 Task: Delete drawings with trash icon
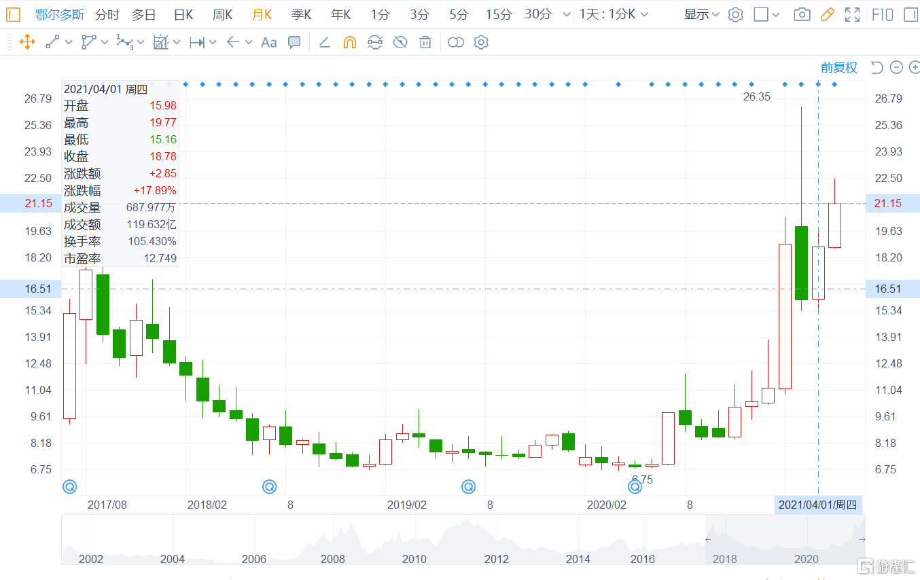pyautogui.click(x=425, y=42)
